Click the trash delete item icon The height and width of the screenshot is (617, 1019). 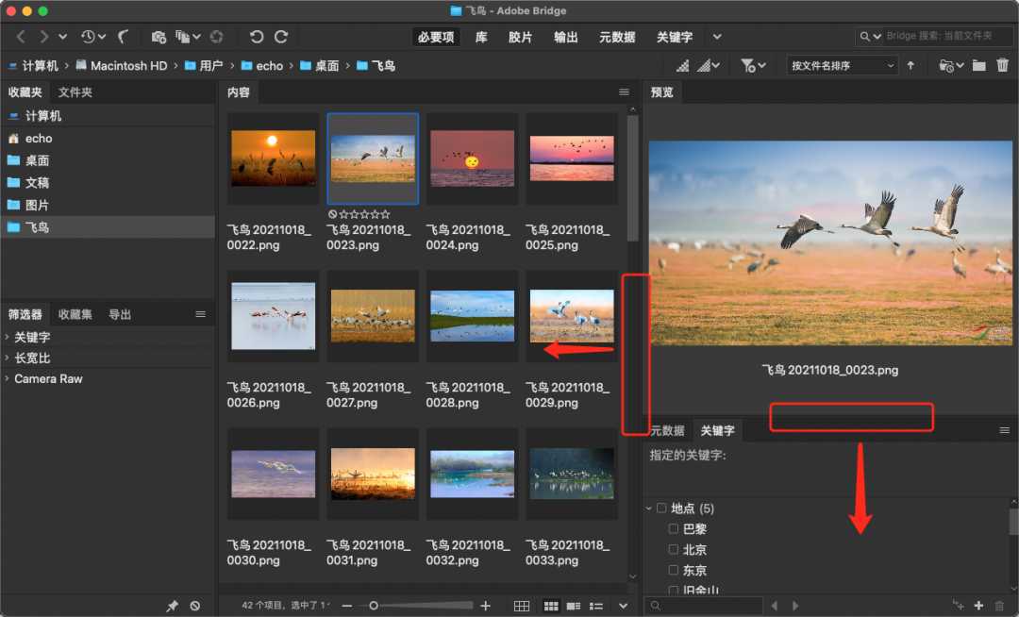tap(1002, 65)
